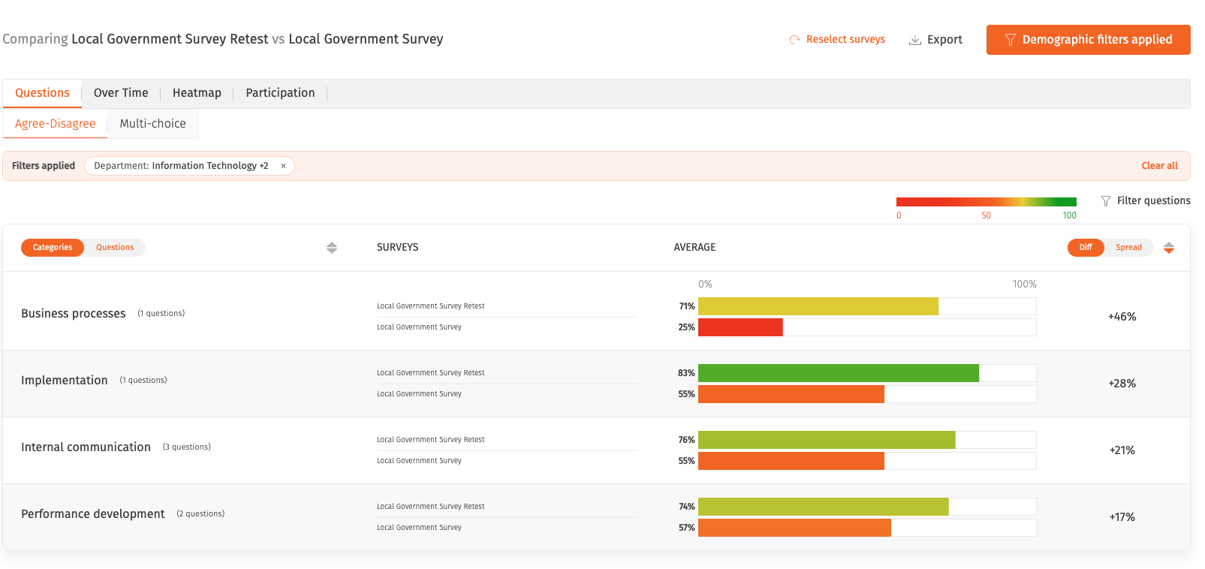
Task: Remove the Department filter chip with x
Action: tap(283, 166)
